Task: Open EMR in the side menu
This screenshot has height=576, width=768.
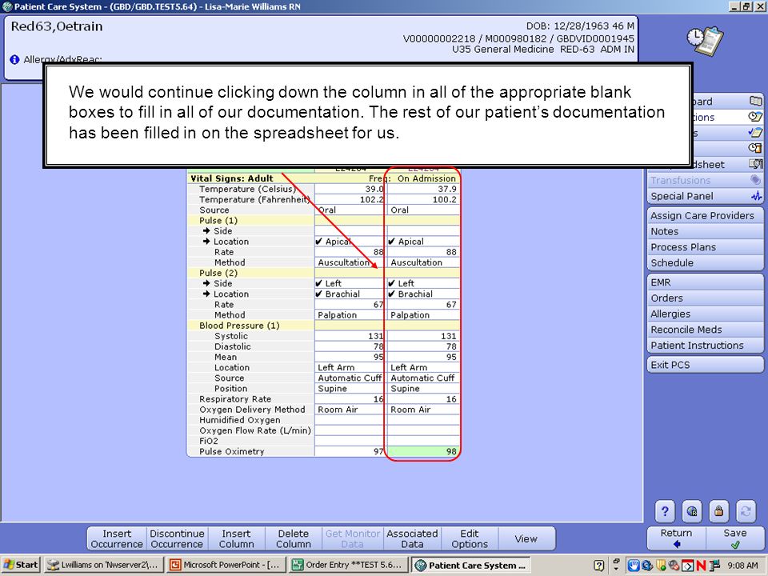Action: tap(705, 282)
